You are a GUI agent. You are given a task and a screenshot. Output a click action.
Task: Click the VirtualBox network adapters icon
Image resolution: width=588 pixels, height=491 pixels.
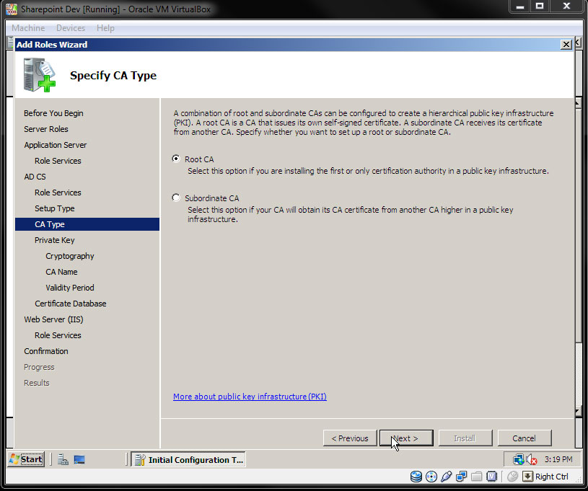(x=461, y=477)
